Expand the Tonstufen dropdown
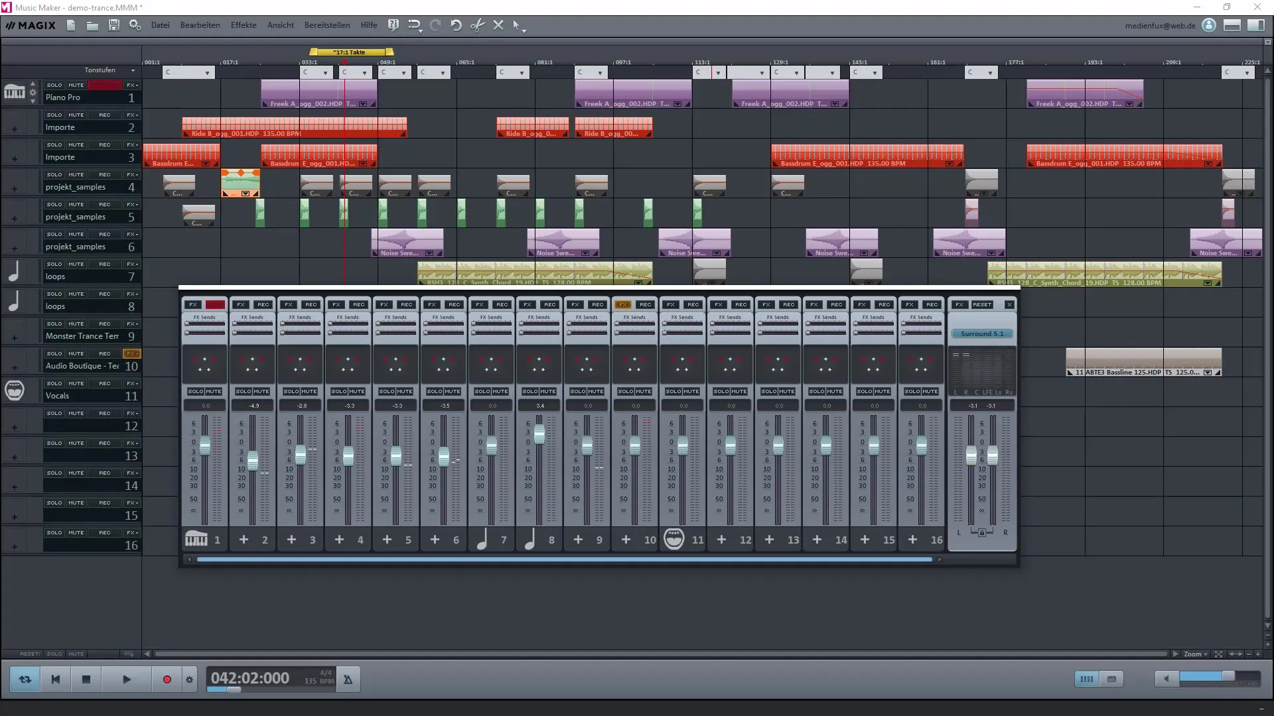This screenshot has height=716, width=1274. [133, 70]
